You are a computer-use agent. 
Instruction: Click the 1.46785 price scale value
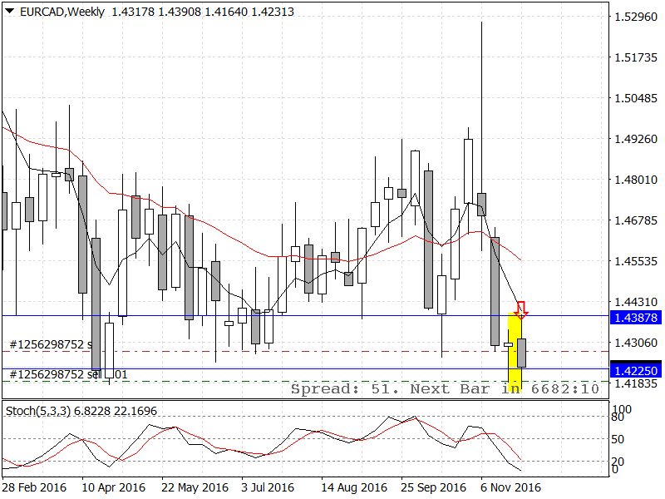pos(636,220)
